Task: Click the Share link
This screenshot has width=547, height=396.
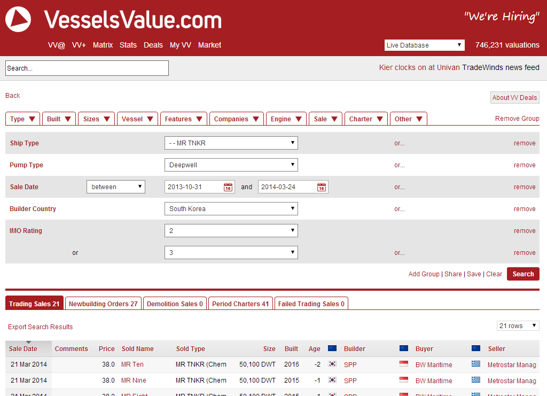Action: [453, 274]
